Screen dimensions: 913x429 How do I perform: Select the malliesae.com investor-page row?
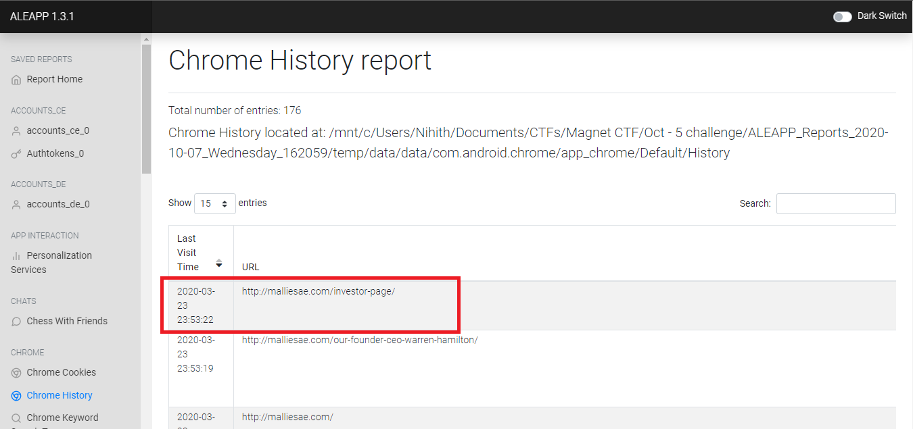click(x=318, y=291)
